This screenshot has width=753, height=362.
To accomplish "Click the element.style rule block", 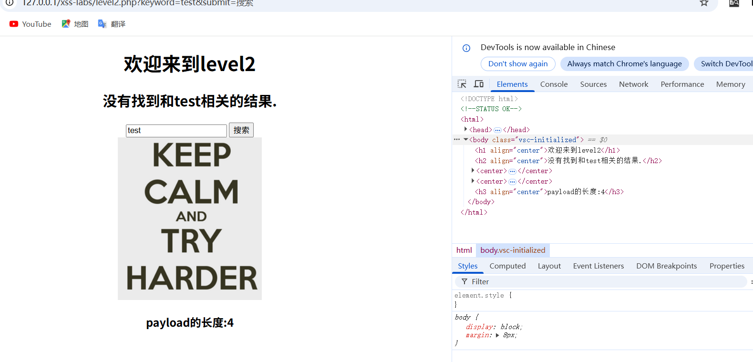I will click(x=602, y=300).
